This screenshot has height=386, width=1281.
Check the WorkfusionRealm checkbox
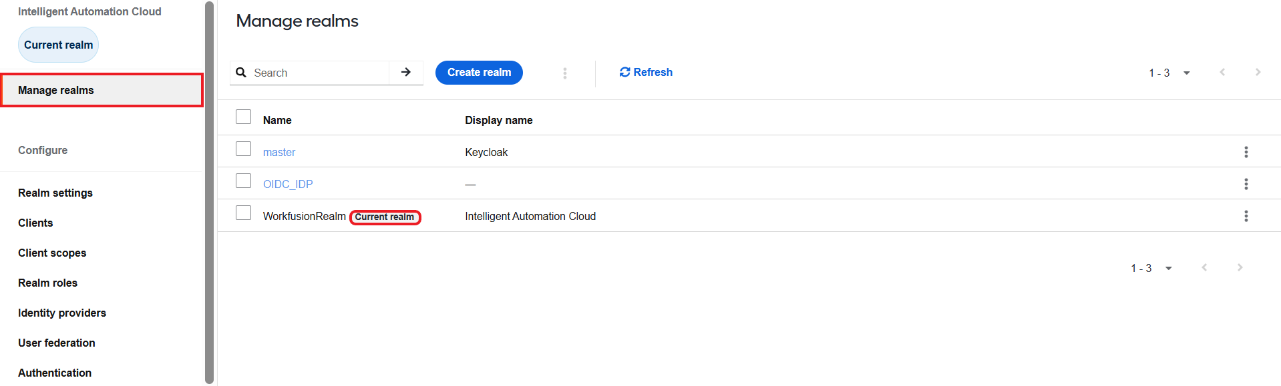click(243, 213)
